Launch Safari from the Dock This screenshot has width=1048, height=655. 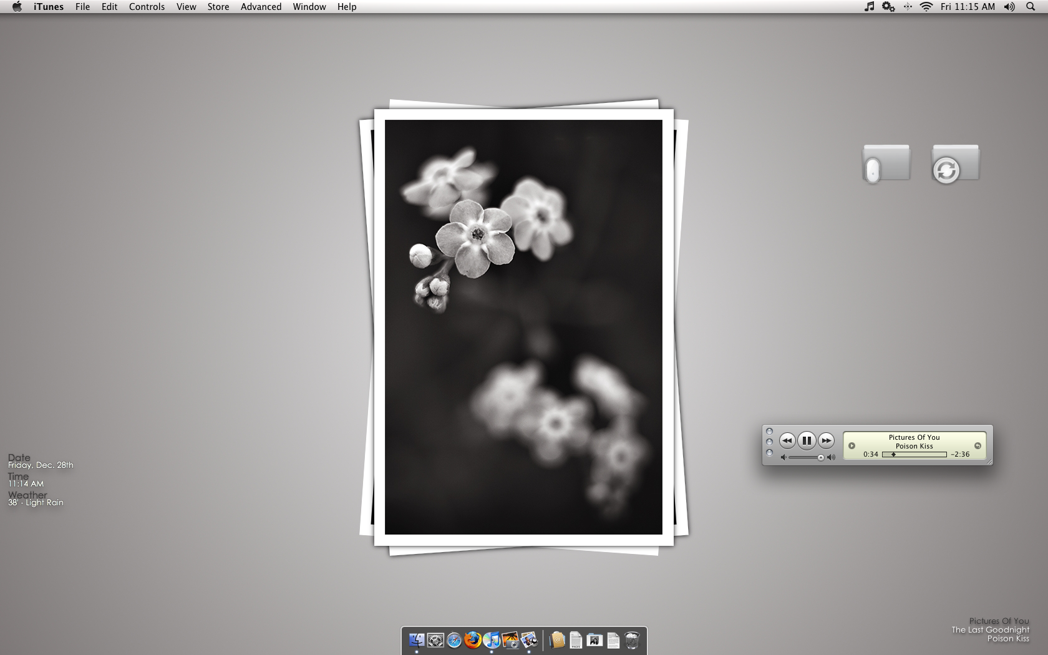click(454, 640)
